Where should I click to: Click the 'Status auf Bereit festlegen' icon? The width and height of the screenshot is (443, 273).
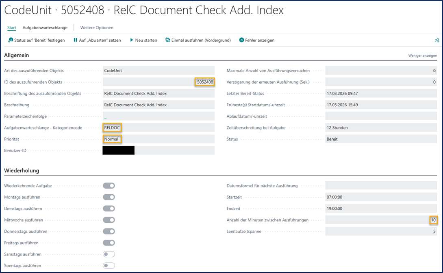click(x=11, y=40)
